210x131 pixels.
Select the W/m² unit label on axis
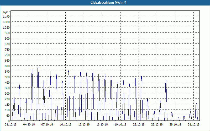(6, 12)
